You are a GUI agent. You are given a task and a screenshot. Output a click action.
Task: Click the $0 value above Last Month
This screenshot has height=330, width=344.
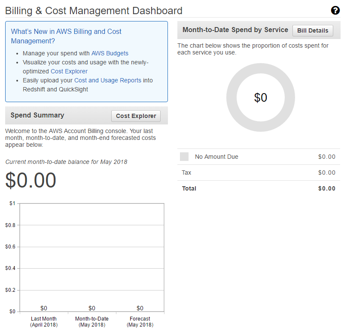point(44,308)
